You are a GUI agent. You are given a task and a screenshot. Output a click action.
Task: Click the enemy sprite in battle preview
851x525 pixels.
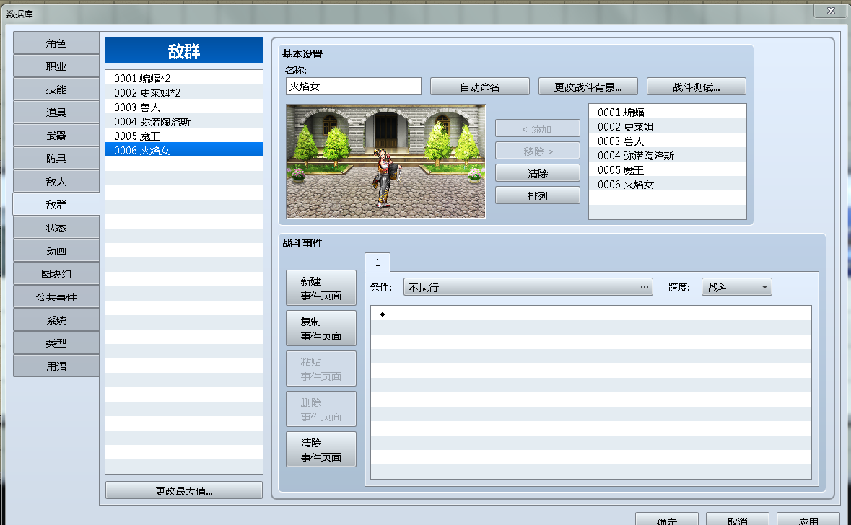pyautogui.click(x=386, y=177)
